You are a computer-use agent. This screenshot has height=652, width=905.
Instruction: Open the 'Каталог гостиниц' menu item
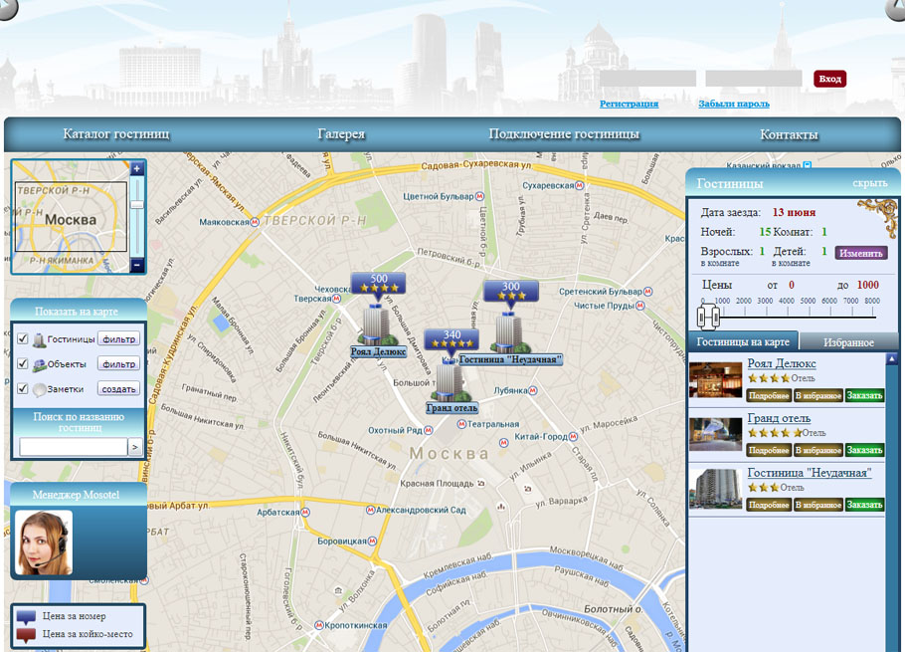pyautogui.click(x=116, y=134)
